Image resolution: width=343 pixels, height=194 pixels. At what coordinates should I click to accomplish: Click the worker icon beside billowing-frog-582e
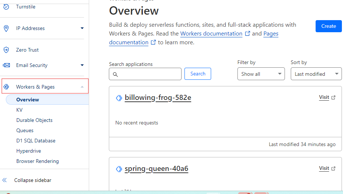click(119, 98)
